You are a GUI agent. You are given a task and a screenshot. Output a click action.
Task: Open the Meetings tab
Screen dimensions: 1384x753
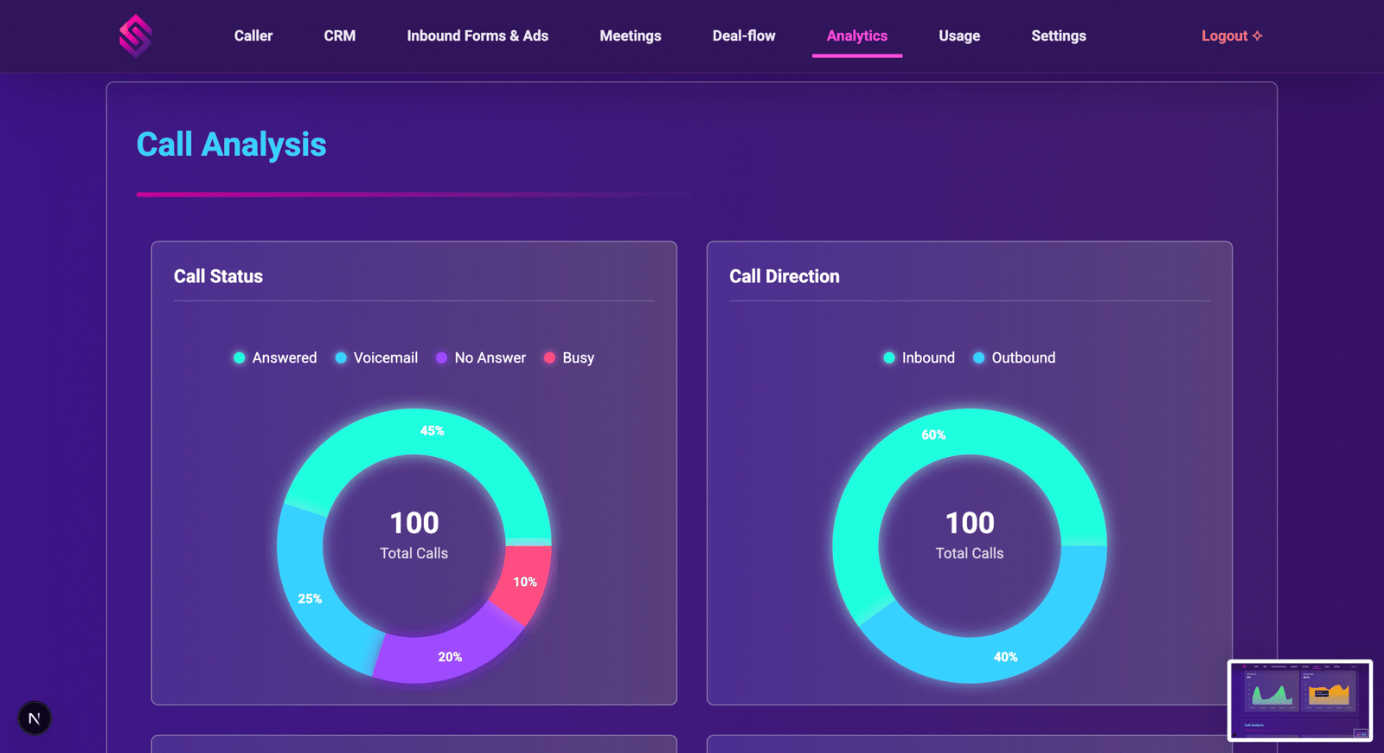pyautogui.click(x=631, y=35)
